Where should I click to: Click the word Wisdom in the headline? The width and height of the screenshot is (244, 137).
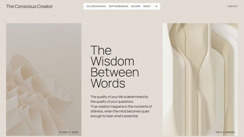(112, 61)
